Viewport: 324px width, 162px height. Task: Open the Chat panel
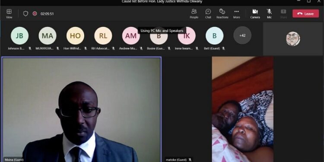point(208,14)
